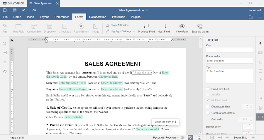This screenshot has height=140, width=264.
Task: Open the Highlight Settings dropdown
Action: tap(120, 31)
